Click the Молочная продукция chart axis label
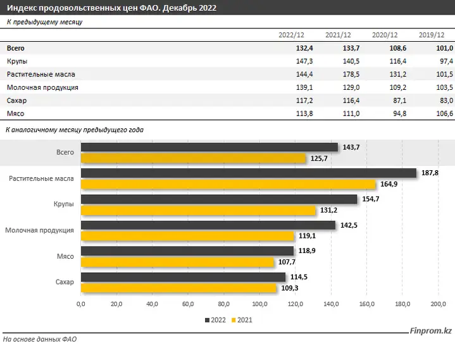The image size is (455, 346). (39, 230)
